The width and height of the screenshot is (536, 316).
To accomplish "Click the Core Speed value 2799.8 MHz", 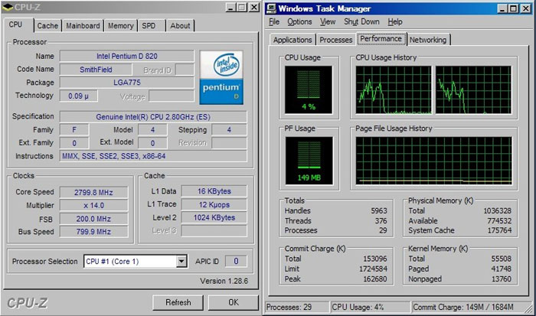I will coord(94,192).
